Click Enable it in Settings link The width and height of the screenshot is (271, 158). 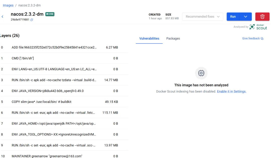[232, 92]
